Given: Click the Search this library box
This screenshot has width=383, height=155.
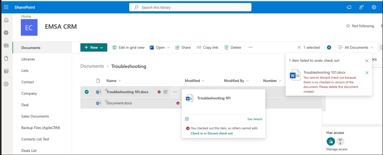Looking at the screenshot, I should coord(190,7).
